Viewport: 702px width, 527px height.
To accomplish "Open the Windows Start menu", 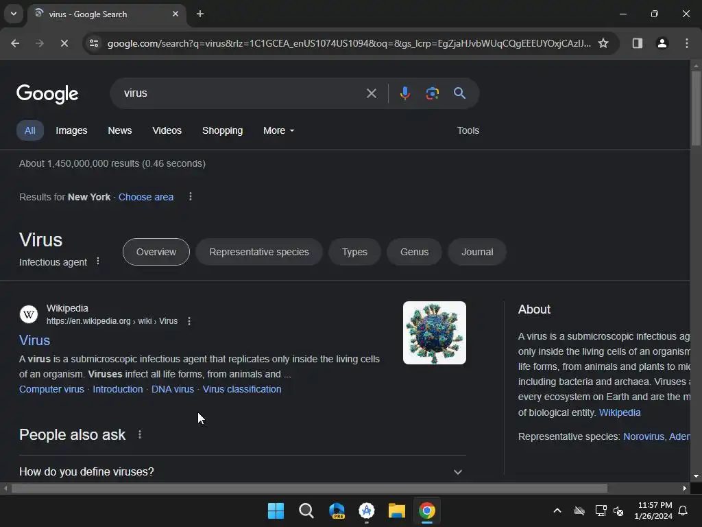I will [276, 511].
